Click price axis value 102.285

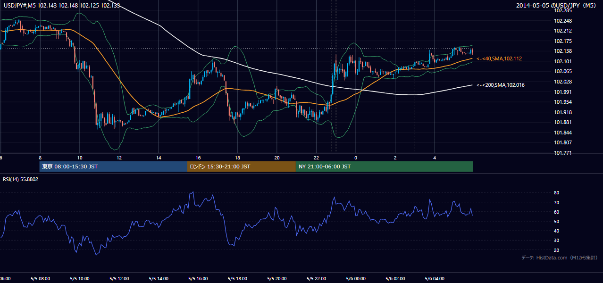coord(562,10)
